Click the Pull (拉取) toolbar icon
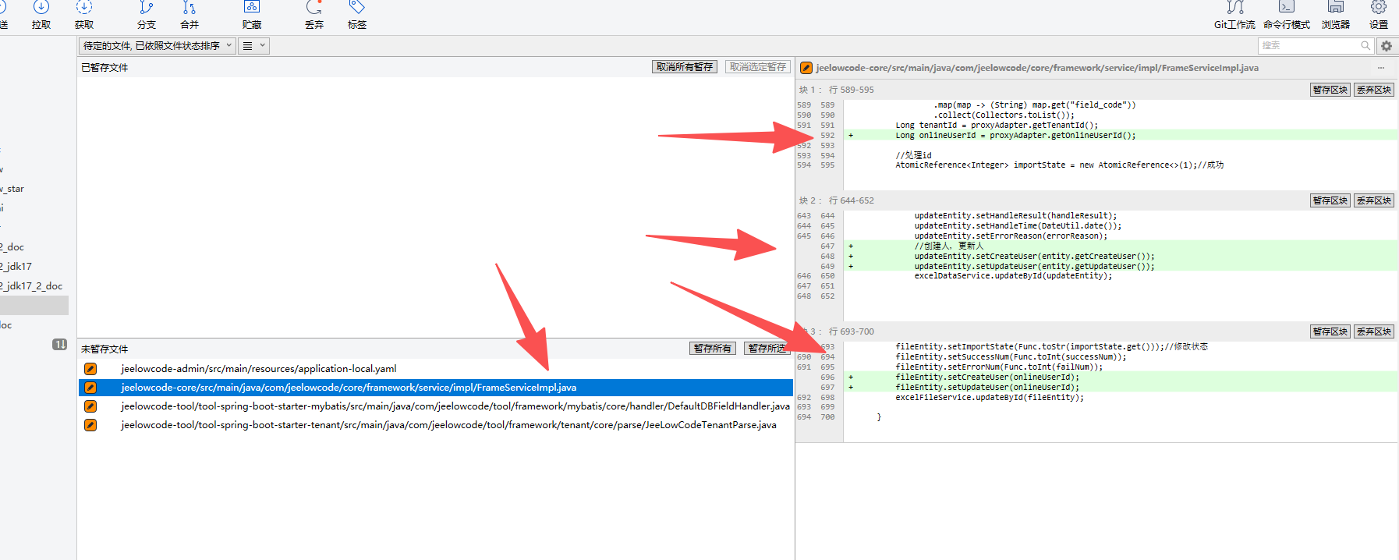The image size is (1399, 560). [41, 9]
